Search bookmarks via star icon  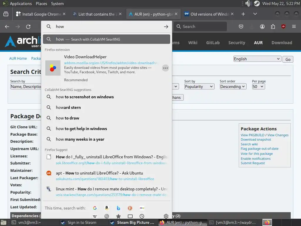click(x=118, y=216)
